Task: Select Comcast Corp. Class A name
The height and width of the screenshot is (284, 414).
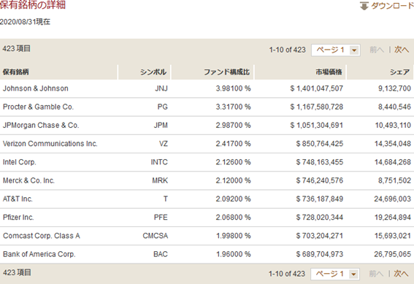Action: click(42, 236)
